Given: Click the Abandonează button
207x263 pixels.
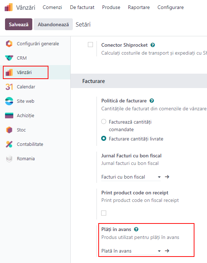Looking at the screenshot, I should [53, 24].
